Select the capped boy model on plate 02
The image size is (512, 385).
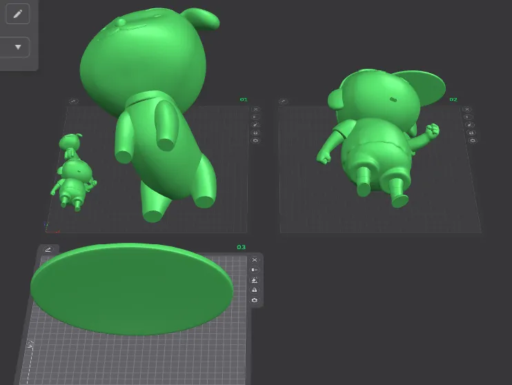tap(379, 141)
